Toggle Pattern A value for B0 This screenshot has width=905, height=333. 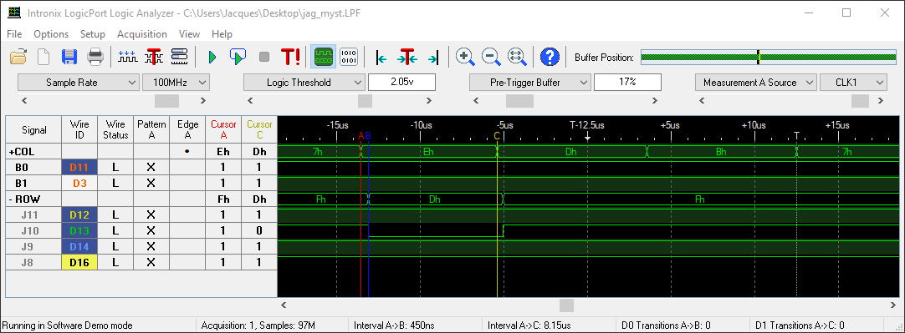coord(151,168)
